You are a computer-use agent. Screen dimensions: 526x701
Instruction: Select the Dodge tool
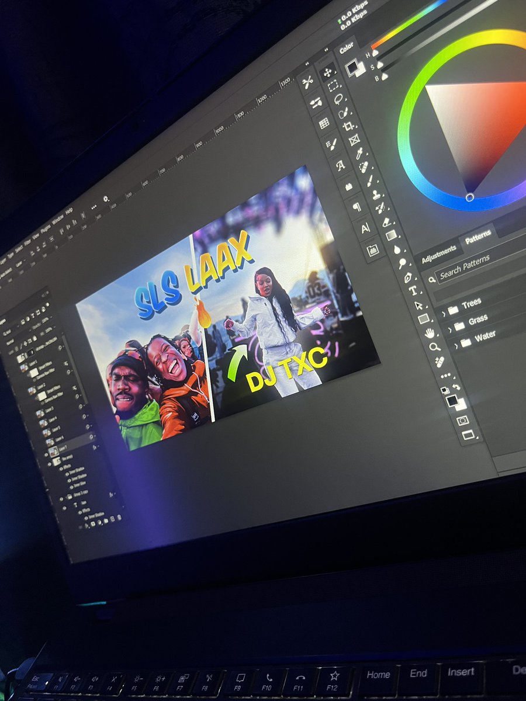click(x=402, y=263)
